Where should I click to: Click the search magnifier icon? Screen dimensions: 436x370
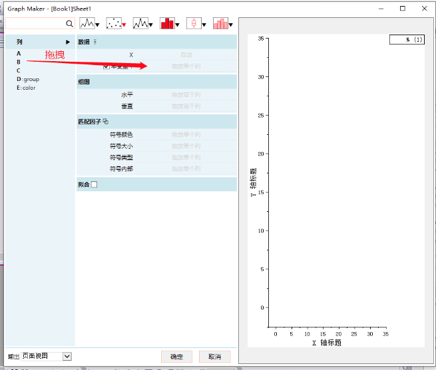pos(69,24)
